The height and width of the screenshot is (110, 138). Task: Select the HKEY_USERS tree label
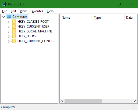pos(27,36)
